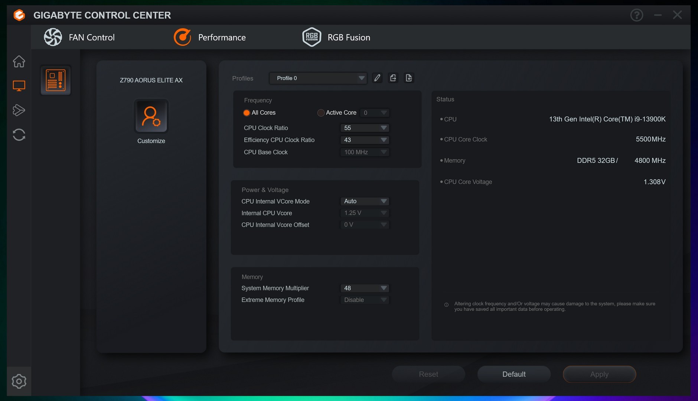Image resolution: width=698 pixels, height=401 pixels.
Task: Click the Customize profile icon
Action: click(151, 116)
